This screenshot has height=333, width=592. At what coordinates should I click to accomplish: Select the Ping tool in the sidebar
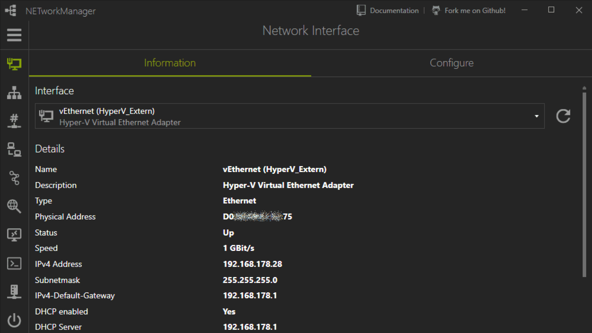(x=14, y=149)
